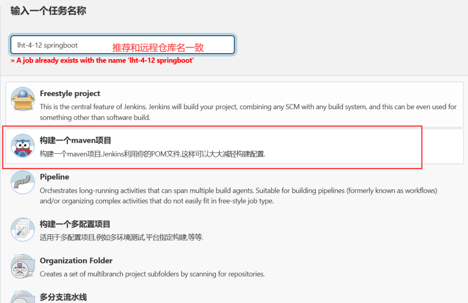Click the multi-configuration project tools icon

click(23, 230)
